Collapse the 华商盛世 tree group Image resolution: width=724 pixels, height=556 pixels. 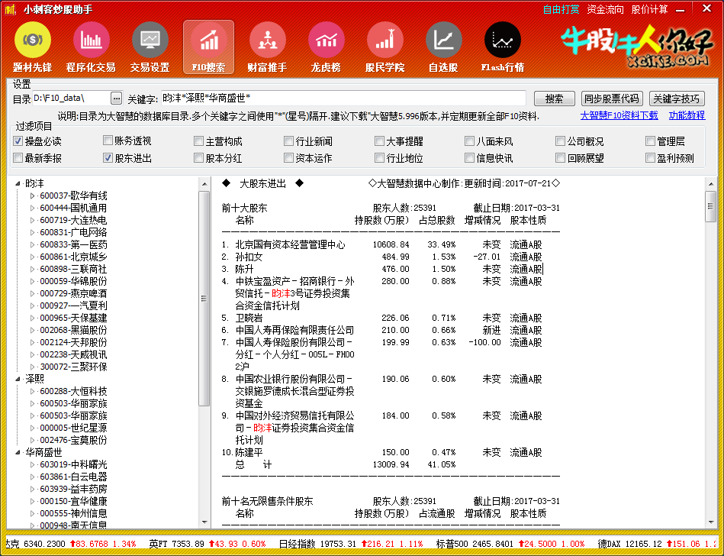pos(18,452)
